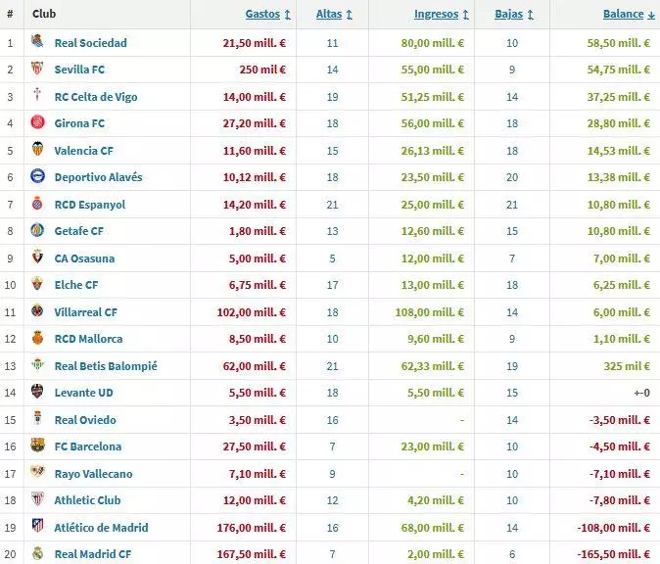The height and width of the screenshot is (564, 660).
Task: Click the Real Madrid CF crest icon
Action: [x=37, y=554]
